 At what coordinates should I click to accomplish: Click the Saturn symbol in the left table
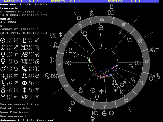(3, 82)
